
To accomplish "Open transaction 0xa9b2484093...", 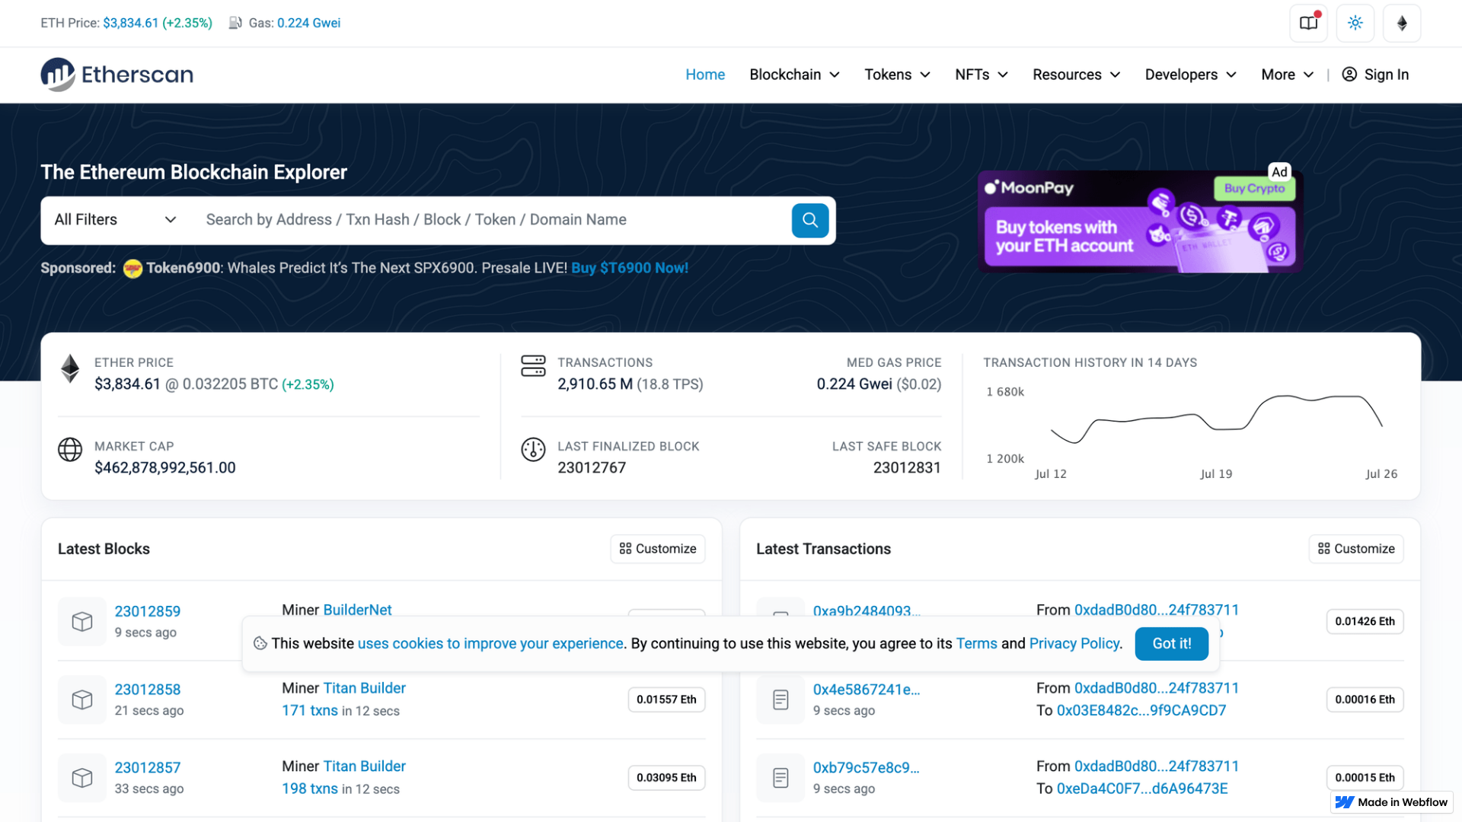I will pyautogui.click(x=867, y=610).
